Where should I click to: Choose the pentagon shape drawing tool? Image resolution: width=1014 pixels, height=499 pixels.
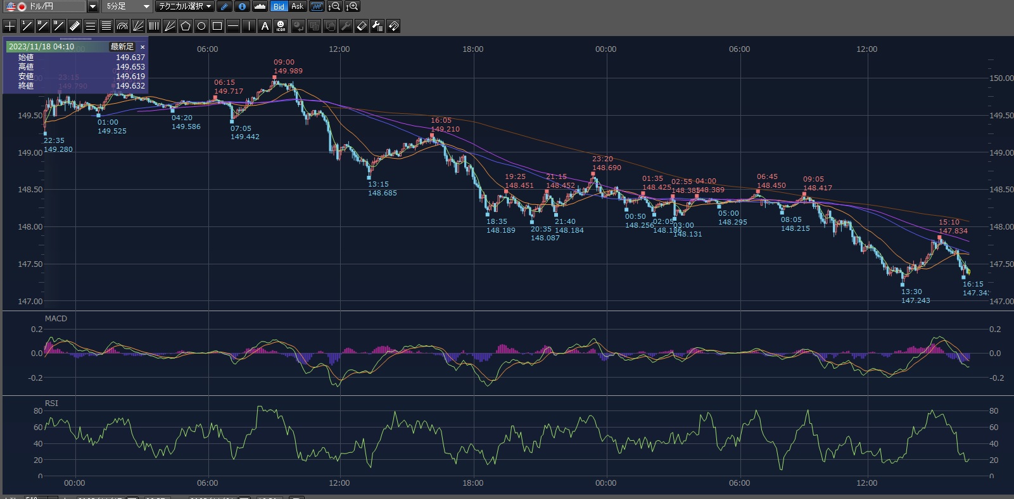tap(186, 26)
